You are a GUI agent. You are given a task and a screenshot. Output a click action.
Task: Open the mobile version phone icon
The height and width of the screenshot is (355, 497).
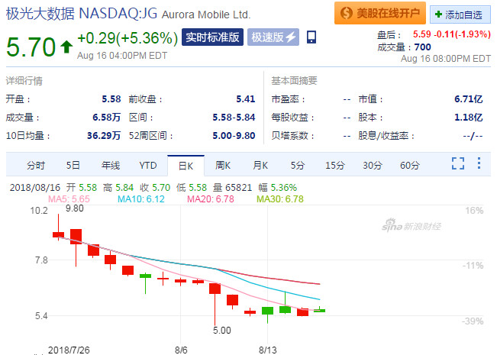point(311,37)
